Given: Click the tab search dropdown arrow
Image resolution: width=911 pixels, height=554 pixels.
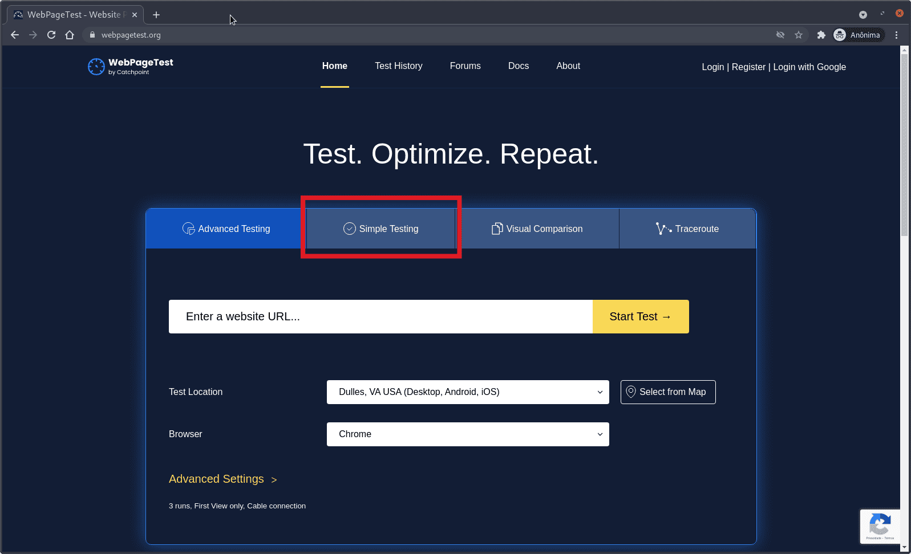Looking at the screenshot, I should [x=863, y=15].
